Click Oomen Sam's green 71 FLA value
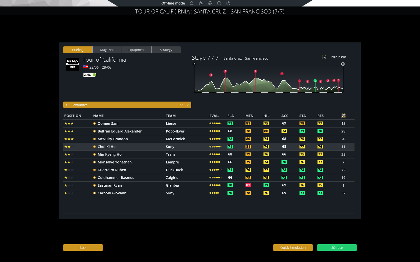 tap(230, 124)
